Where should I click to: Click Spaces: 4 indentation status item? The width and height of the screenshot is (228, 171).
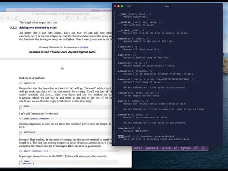(152, 148)
